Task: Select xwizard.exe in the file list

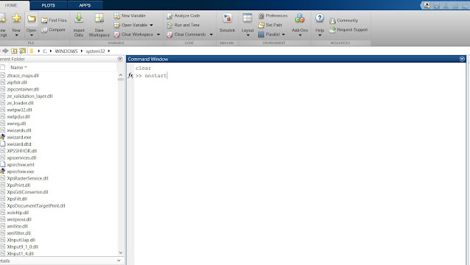Action: (19, 137)
